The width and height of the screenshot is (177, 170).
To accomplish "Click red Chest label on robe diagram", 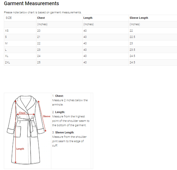I will (x=22, y=113).
